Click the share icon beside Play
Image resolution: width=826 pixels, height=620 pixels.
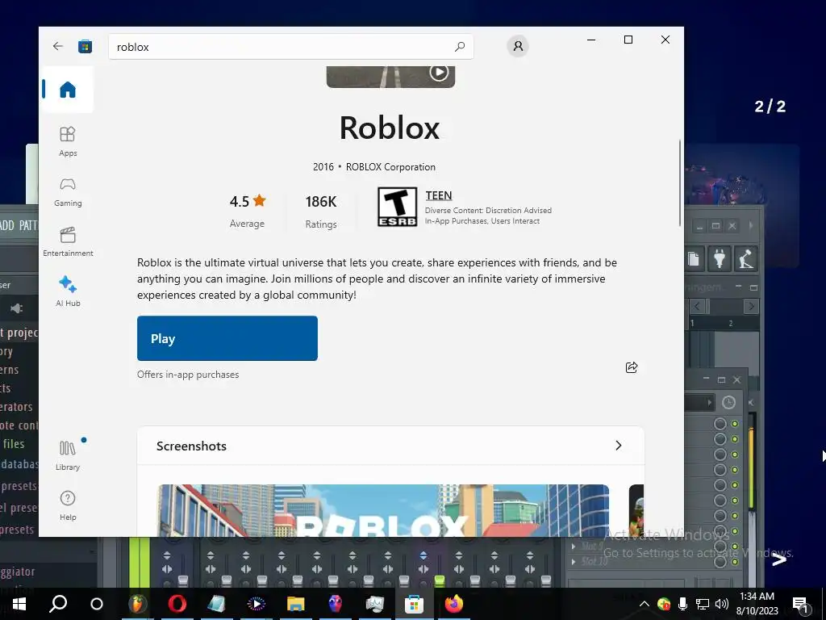coord(631,367)
